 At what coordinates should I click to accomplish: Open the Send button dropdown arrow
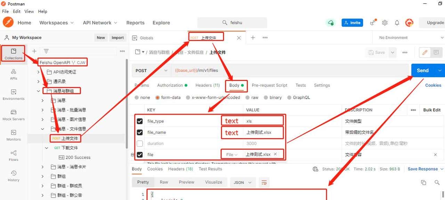(x=440, y=70)
